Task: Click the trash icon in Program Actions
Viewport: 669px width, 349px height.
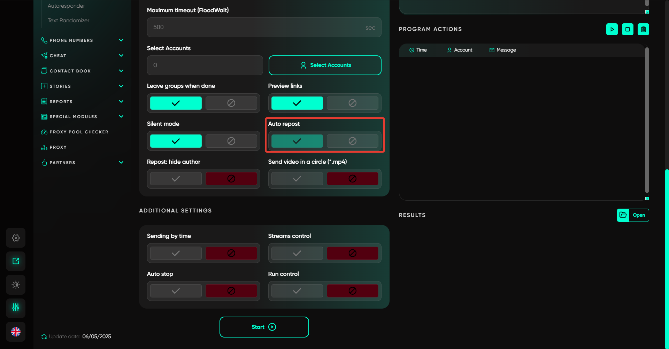Action: click(643, 29)
